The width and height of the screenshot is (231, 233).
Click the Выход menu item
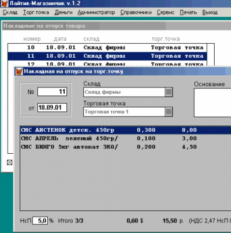pyautogui.click(x=210, y=12)
